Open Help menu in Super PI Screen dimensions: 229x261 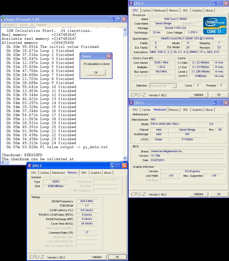click(41, 25)
